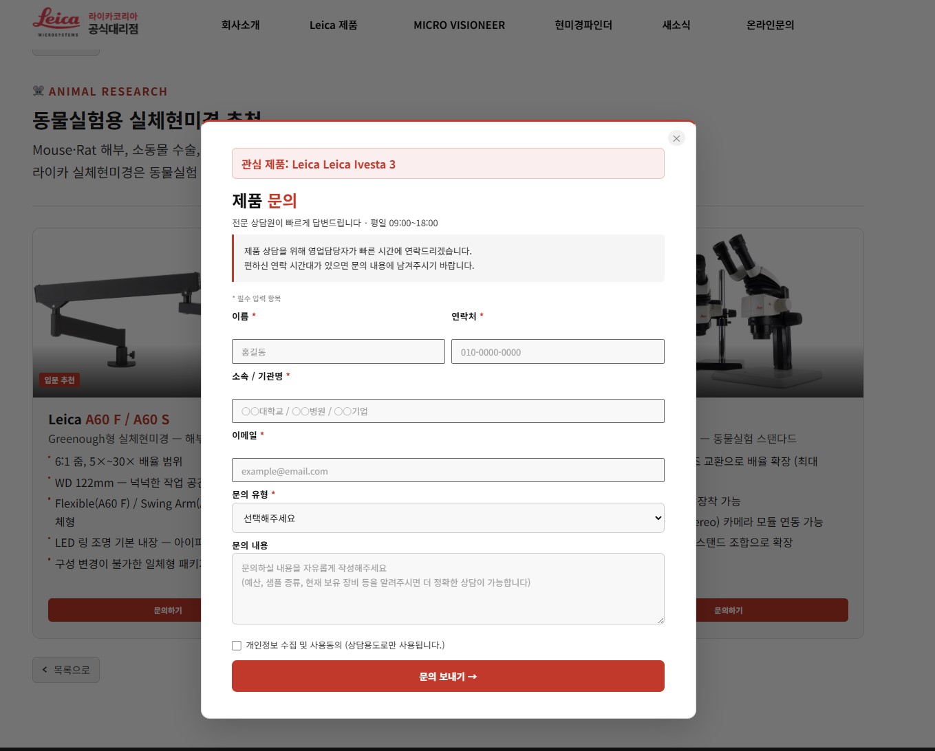Check the 개인정보 수집 및 사용동의 checkbox
Viewport: 935px width, 751px height.
[x=237, y=645]
